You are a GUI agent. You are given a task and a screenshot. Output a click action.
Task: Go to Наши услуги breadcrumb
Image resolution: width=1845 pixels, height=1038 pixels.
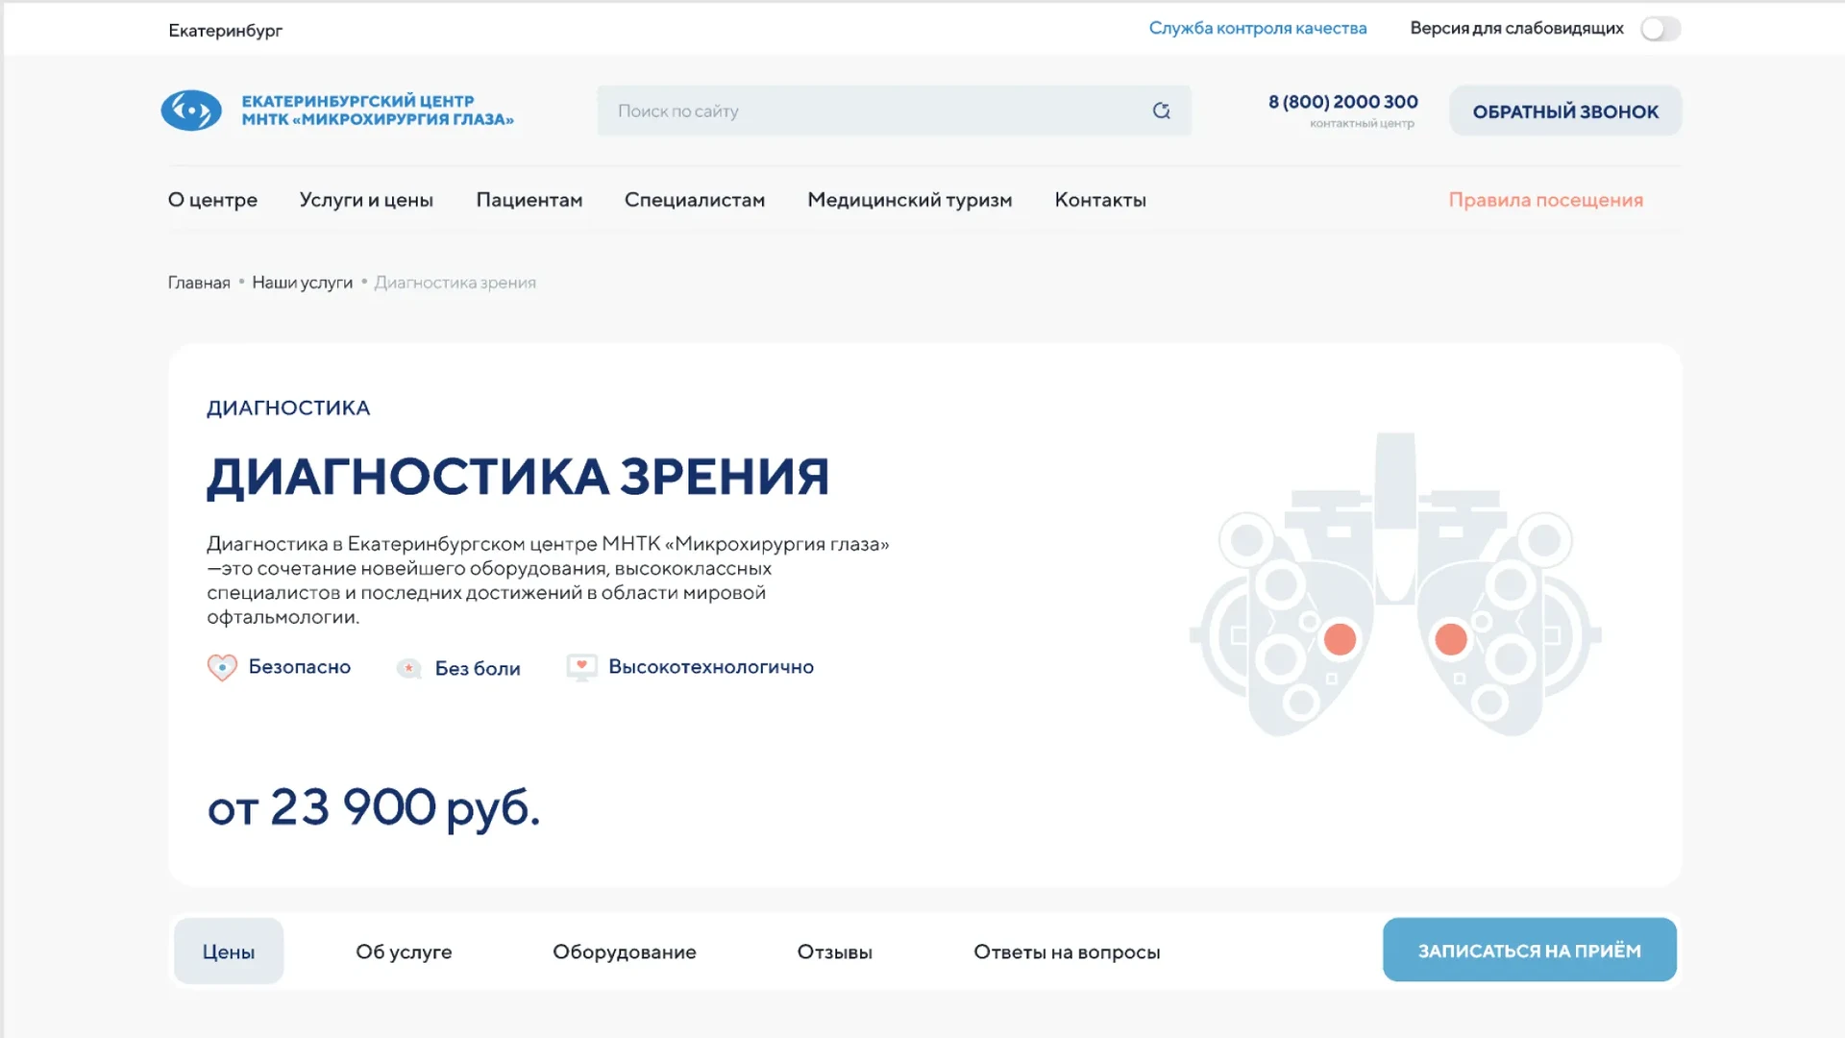303,283
